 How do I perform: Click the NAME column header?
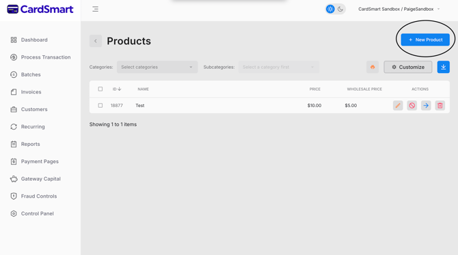(143, 89)
